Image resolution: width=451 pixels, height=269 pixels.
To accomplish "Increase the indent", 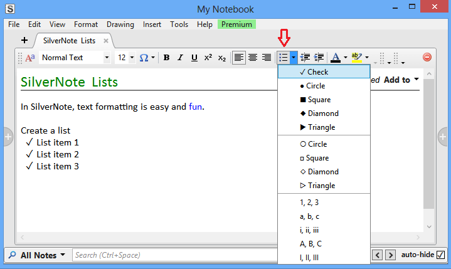I will [x=319, y=58].
